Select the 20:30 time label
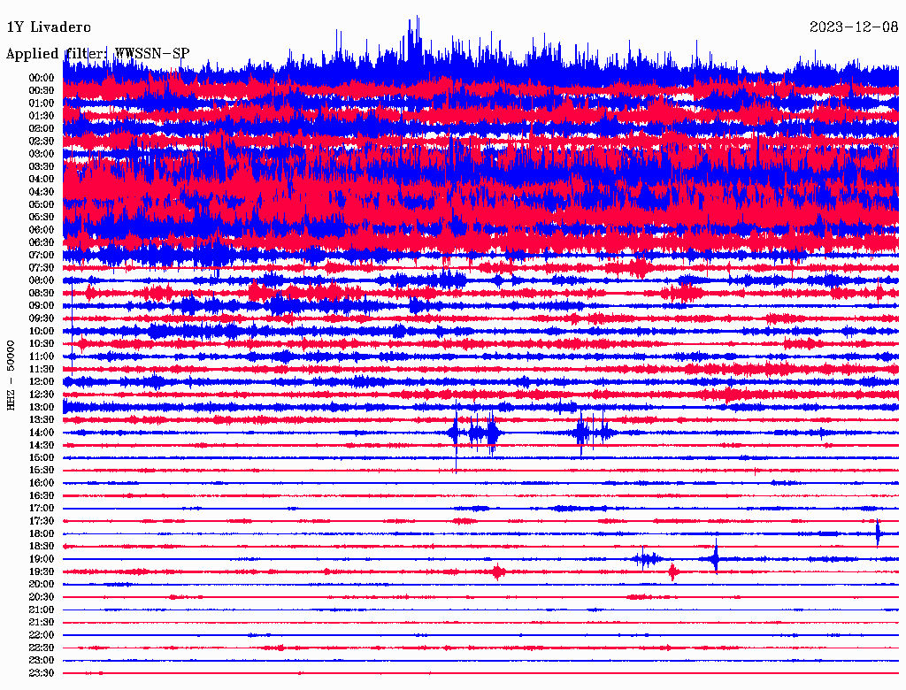Viewport: 906px width, 690px height. [x=41, y=597]
